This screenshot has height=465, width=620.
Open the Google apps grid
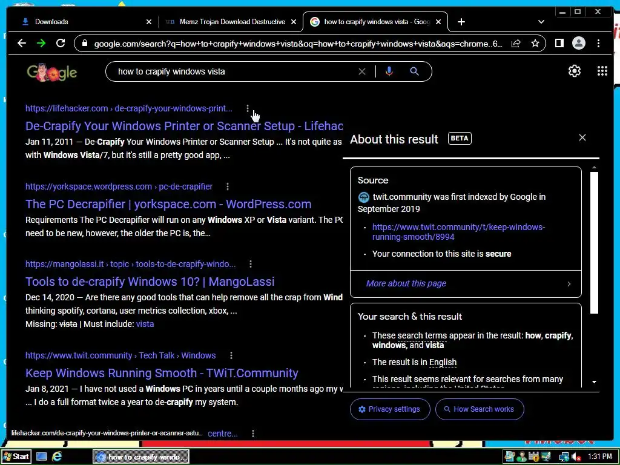pyautogui.click(x=602, y=71)
